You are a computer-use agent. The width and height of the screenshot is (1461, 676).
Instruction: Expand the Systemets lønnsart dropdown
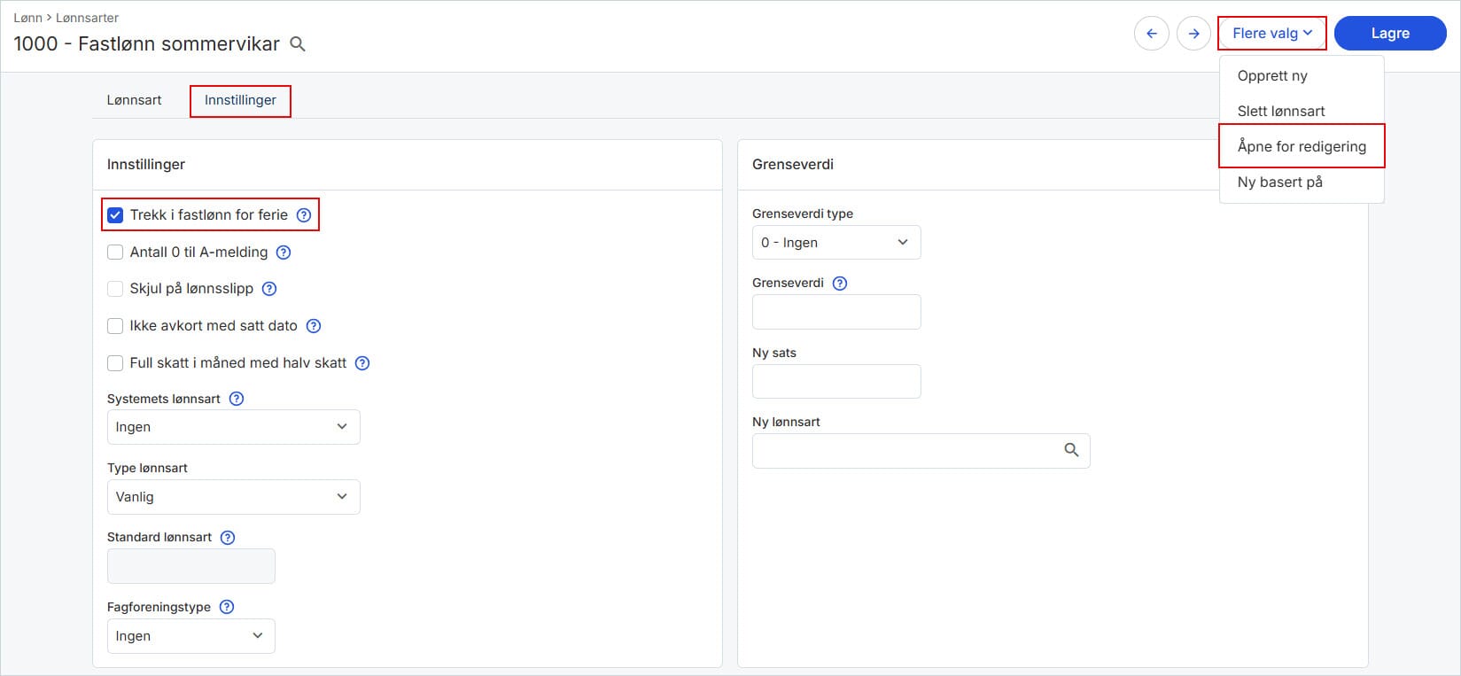point(233,427)
